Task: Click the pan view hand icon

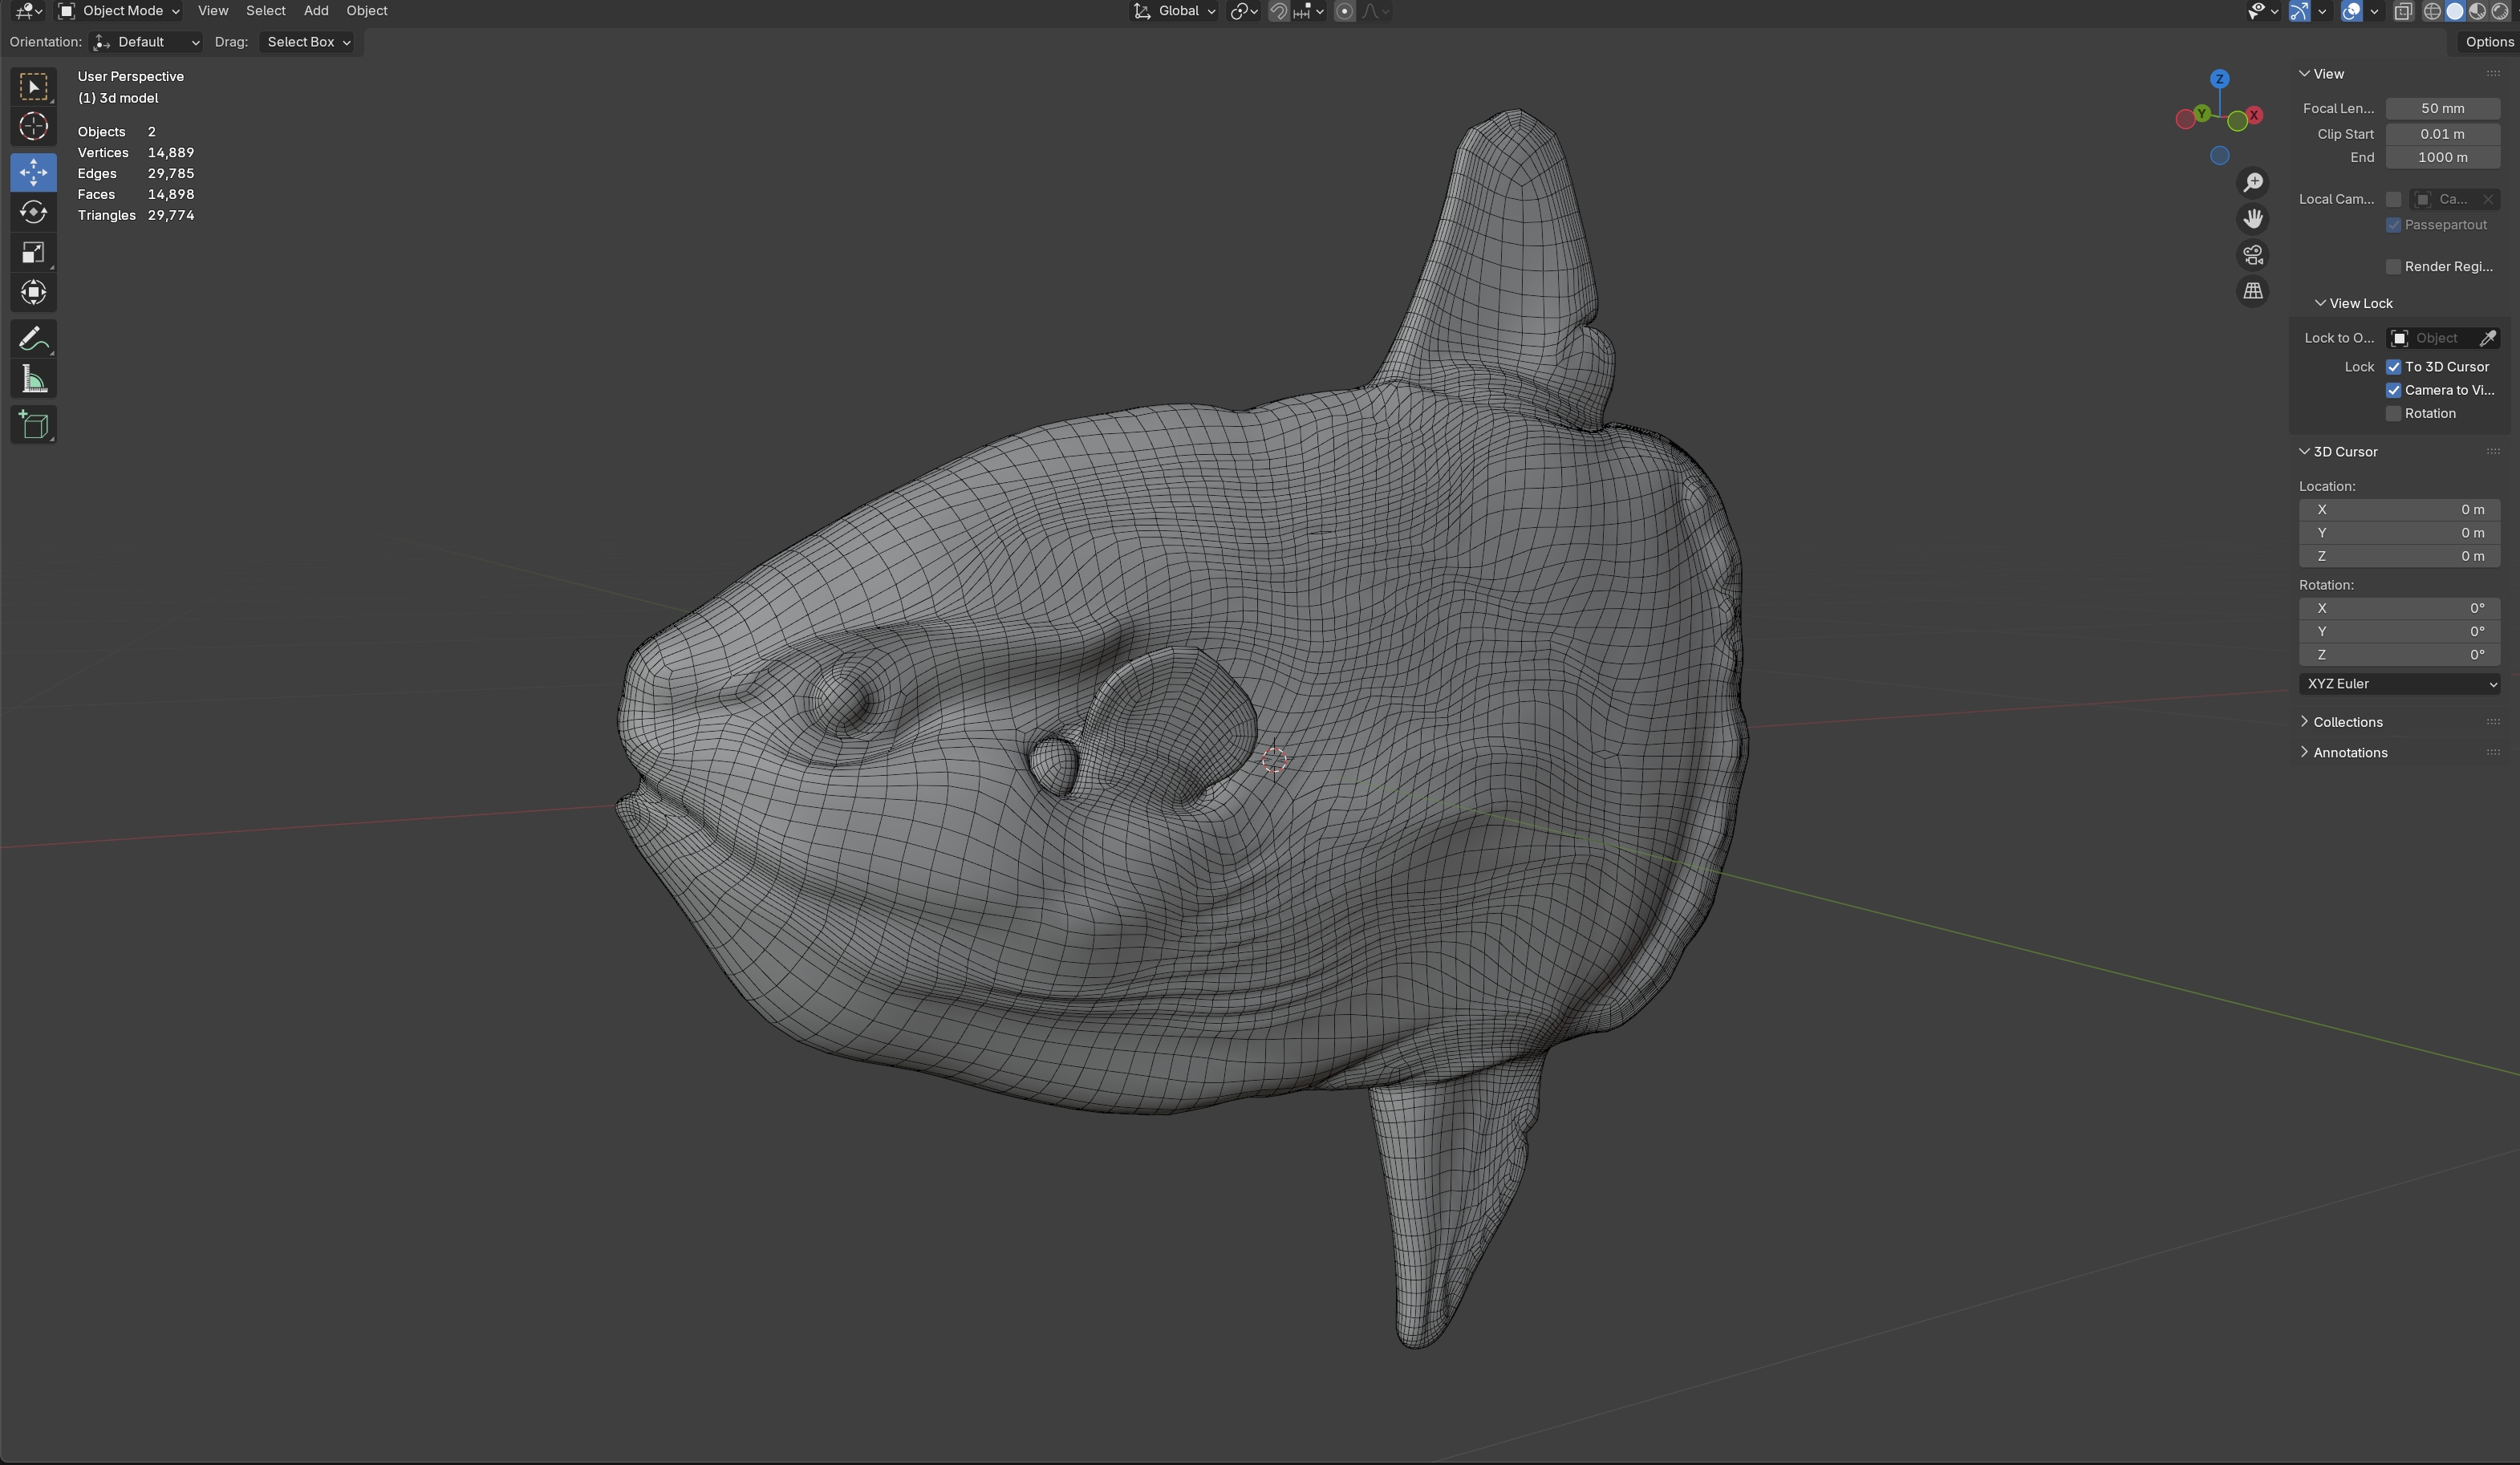Action: [2252, 218]
